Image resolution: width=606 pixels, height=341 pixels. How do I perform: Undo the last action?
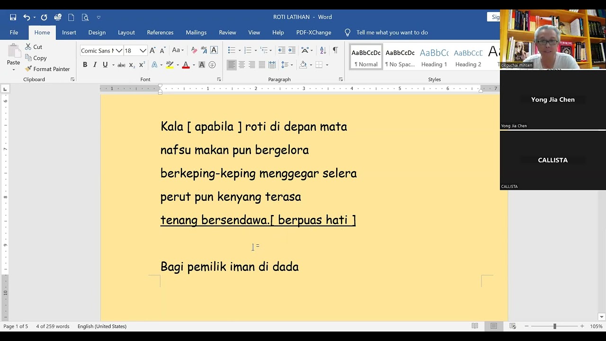click(27, 17)
